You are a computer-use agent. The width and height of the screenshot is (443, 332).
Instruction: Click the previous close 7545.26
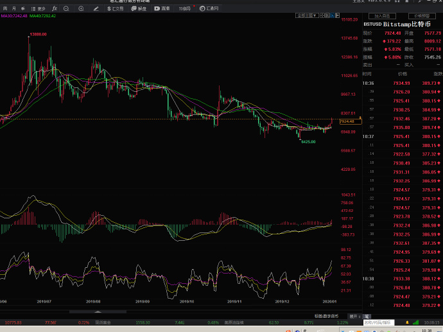pyautogui.click(x=433, y=57)
